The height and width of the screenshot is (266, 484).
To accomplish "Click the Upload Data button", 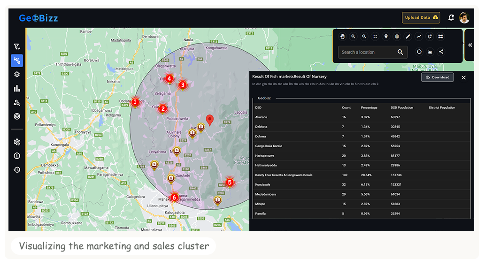I will 421,17.
